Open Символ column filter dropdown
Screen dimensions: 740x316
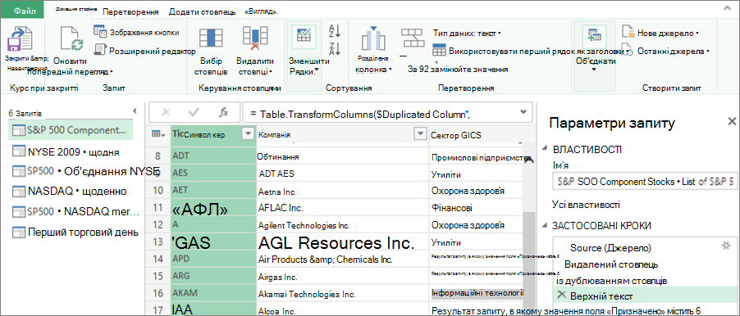[x=248, y=134]
